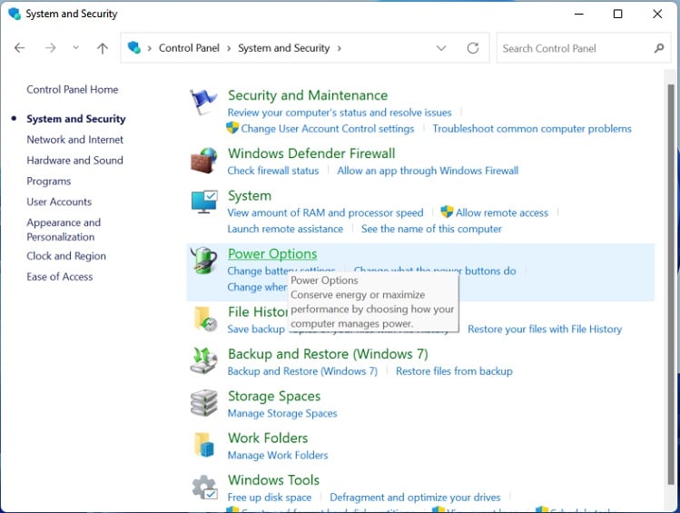Open the System heading link

pyautogui.click(x=250, y=196)
